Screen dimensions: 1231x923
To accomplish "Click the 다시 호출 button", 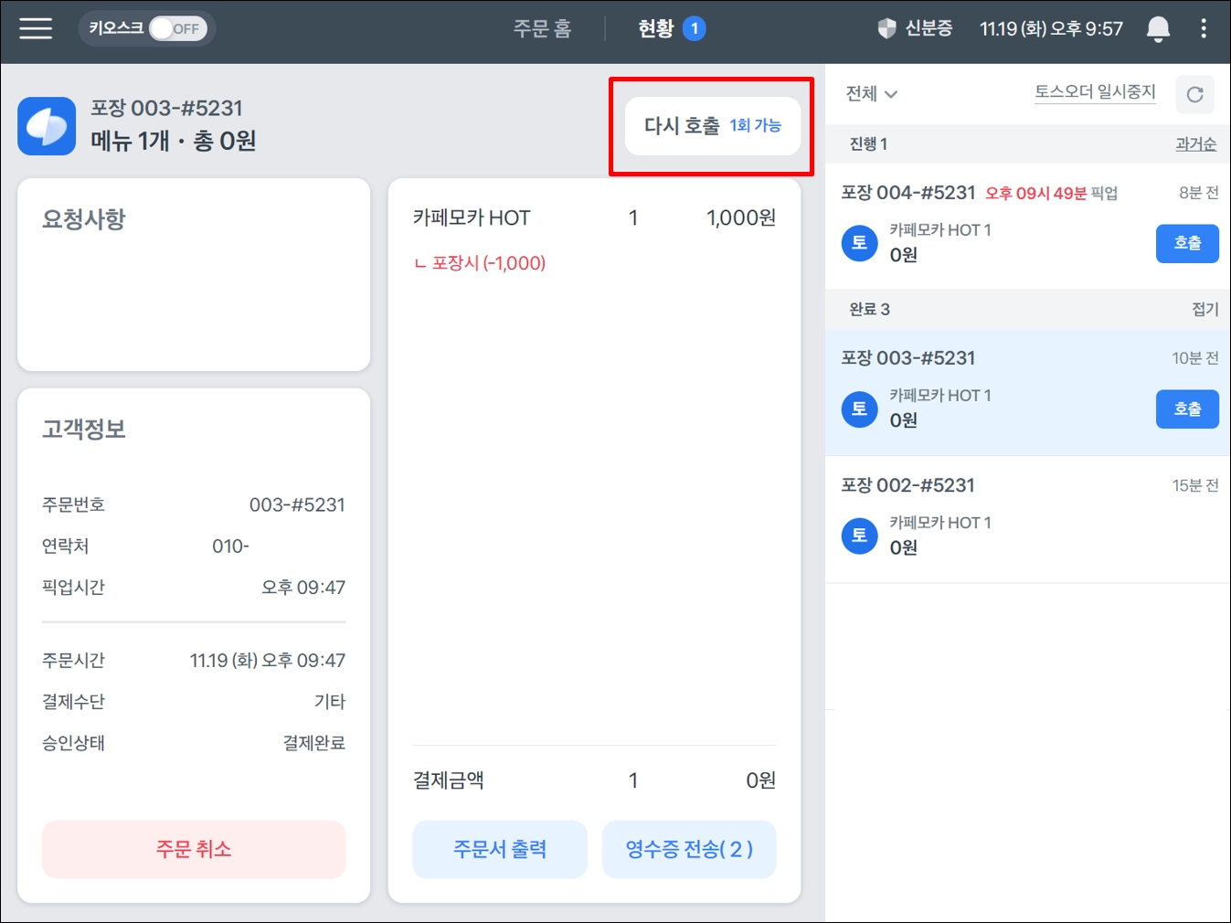I will click(x=713, y=126).
